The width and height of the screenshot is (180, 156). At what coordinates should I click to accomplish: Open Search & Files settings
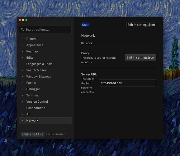point(36,70)
